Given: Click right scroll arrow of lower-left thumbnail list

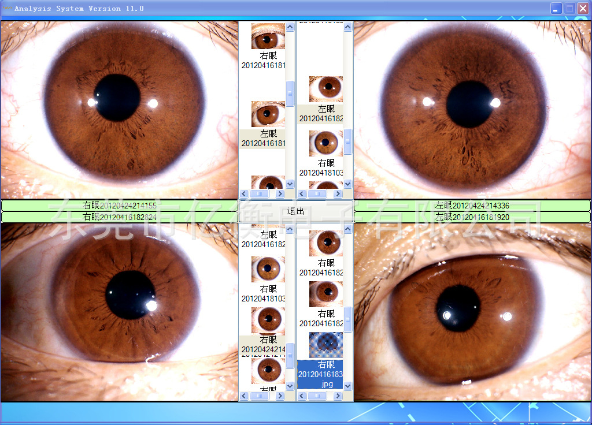Looking at the screenshot, I should (x=280, y=396).
